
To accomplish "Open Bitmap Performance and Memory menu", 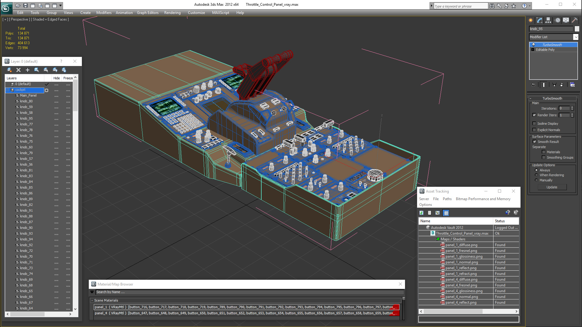I will point(483,199).
